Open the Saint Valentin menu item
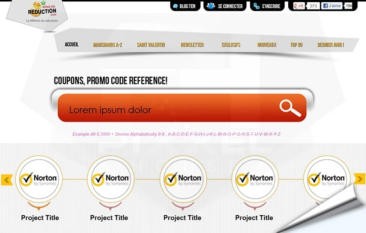Image resolution: width=366 pixels, height=233 pixels. pyautogui.click(x=151, y=45)
